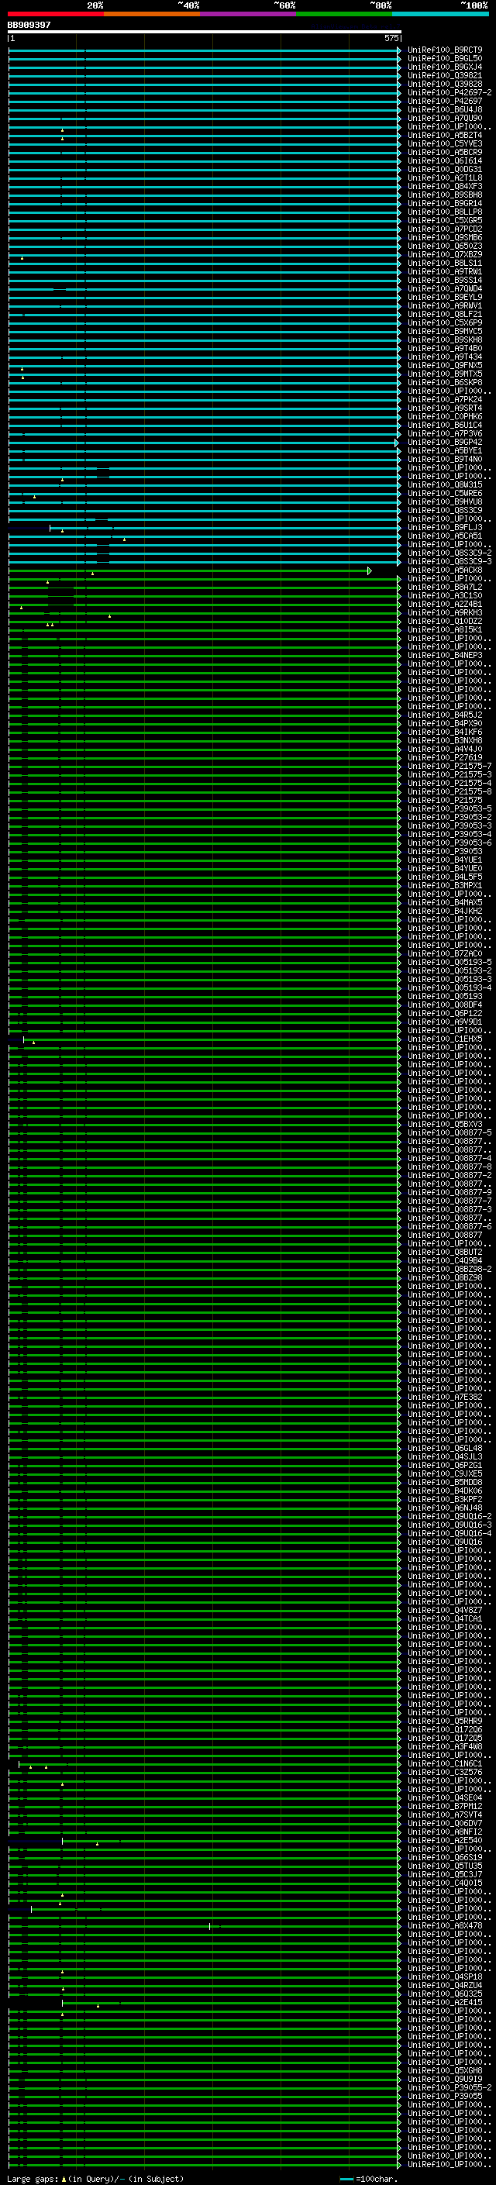Image resolution: width=496 pixels, height=2185 pixels.
Task: Open hit UniRef100_A7QU90
Action: pos(444,118)
